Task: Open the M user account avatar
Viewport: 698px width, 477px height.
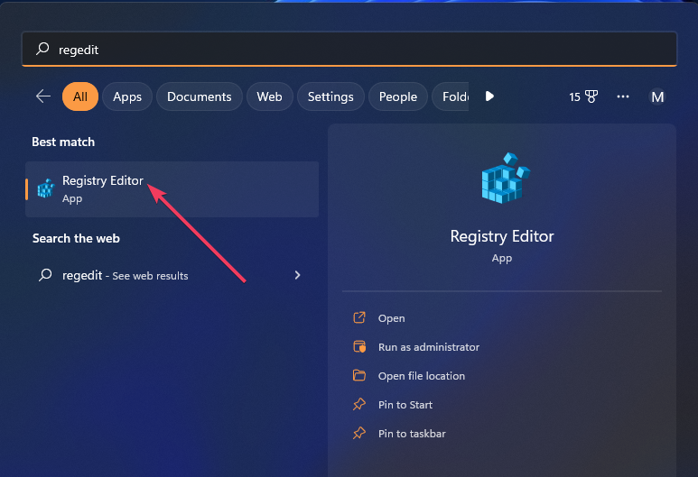Action: (x=657, y=96)
